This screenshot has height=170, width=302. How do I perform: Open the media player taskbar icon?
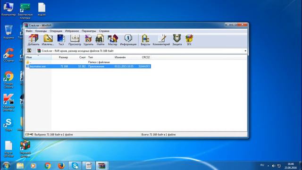click(x=34, y=166)
